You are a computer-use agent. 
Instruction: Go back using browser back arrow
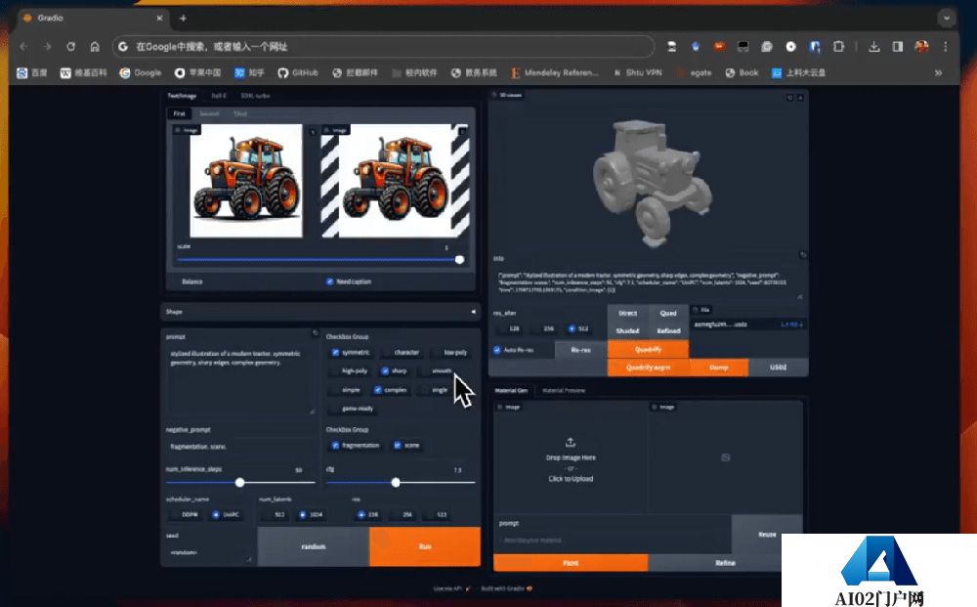[23, 47]
